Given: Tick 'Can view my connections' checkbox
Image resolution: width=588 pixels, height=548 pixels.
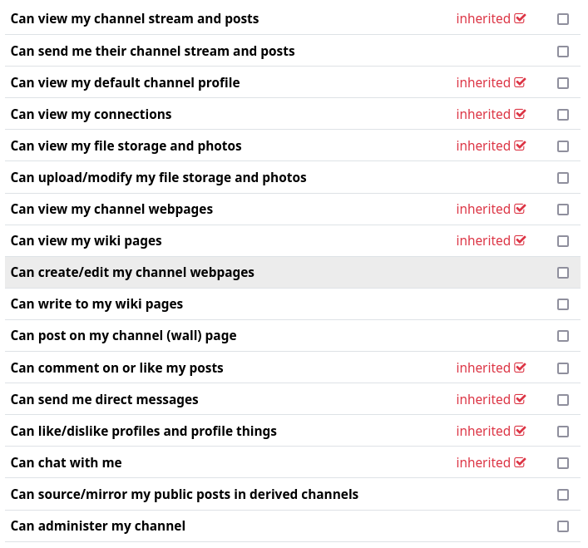Looking at the screenshot, I should pos(563,115).
